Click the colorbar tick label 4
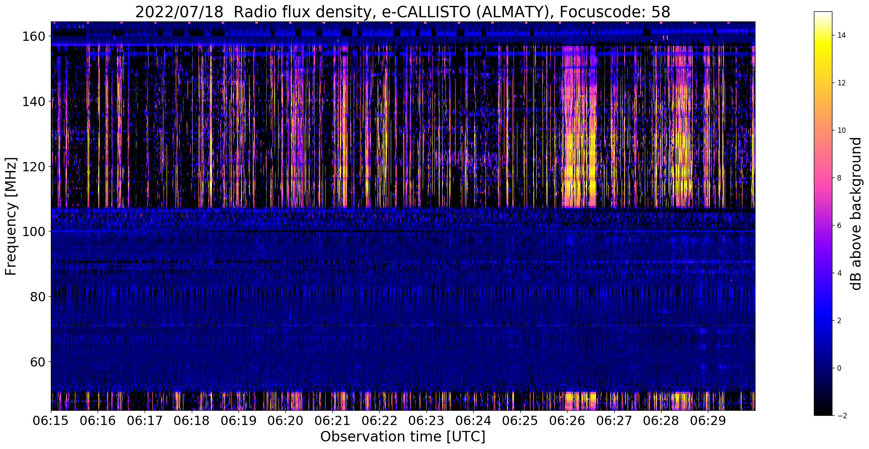This screenshot has width=869, height=449. click(839, 273)
